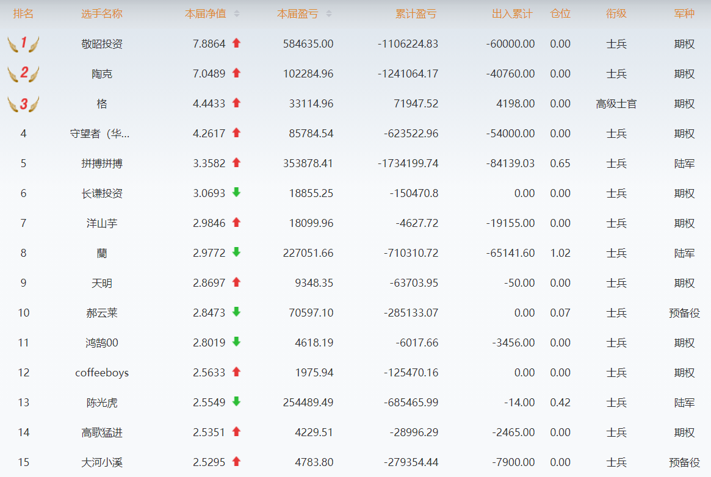711x477 pixels.
Task: Click position value 0.42
Action: point(560,403)
